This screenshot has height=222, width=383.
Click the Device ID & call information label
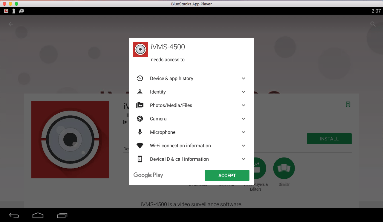[179, 159]
